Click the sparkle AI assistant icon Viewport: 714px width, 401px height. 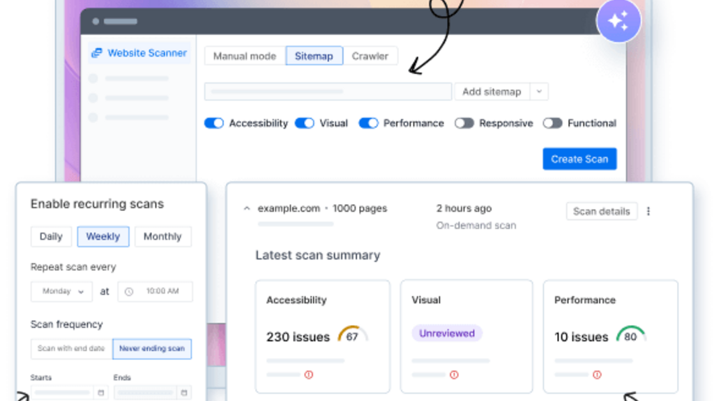click(618, 21)
